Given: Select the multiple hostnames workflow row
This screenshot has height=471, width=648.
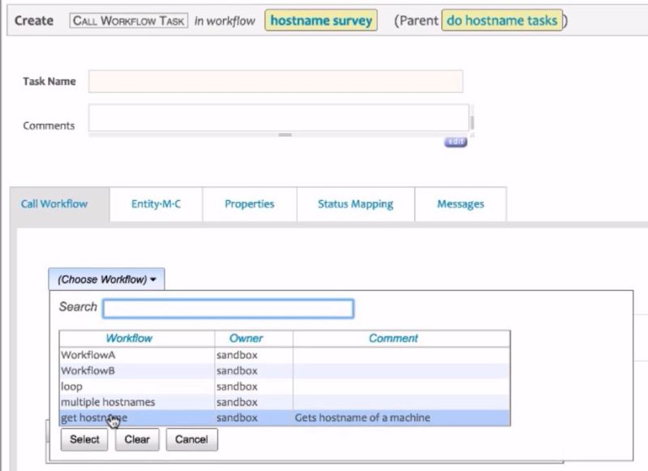Looking at the screenshot, I should 285,402.
